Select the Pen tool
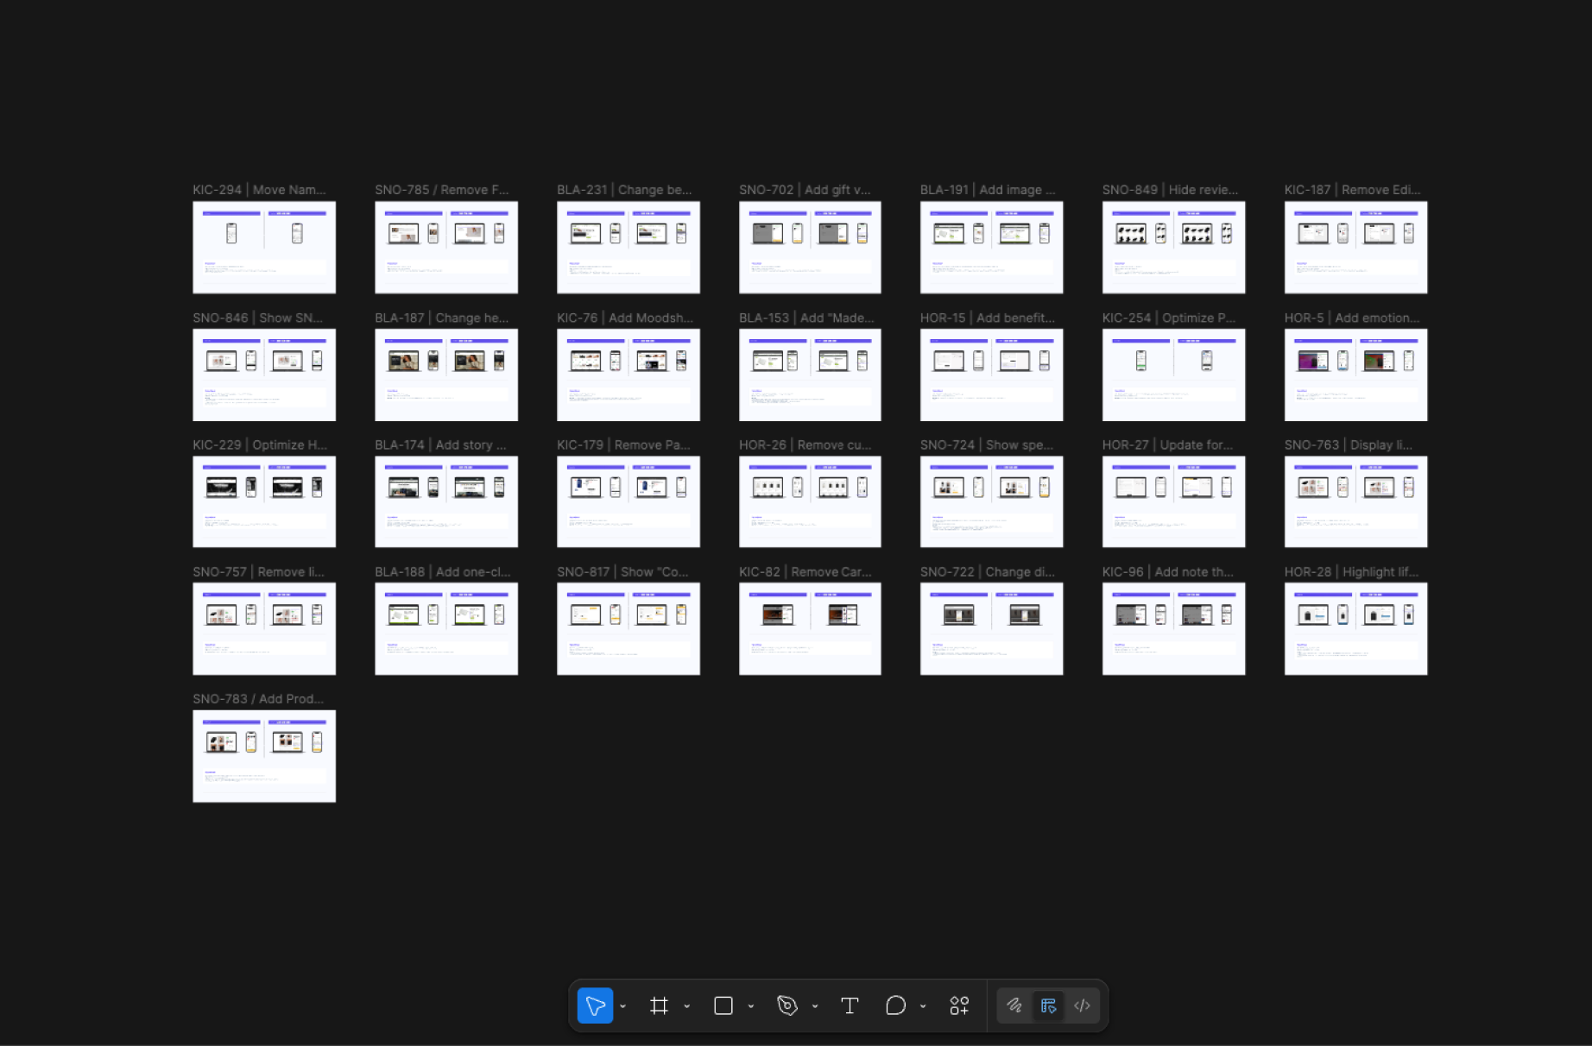 [787, 1005]
